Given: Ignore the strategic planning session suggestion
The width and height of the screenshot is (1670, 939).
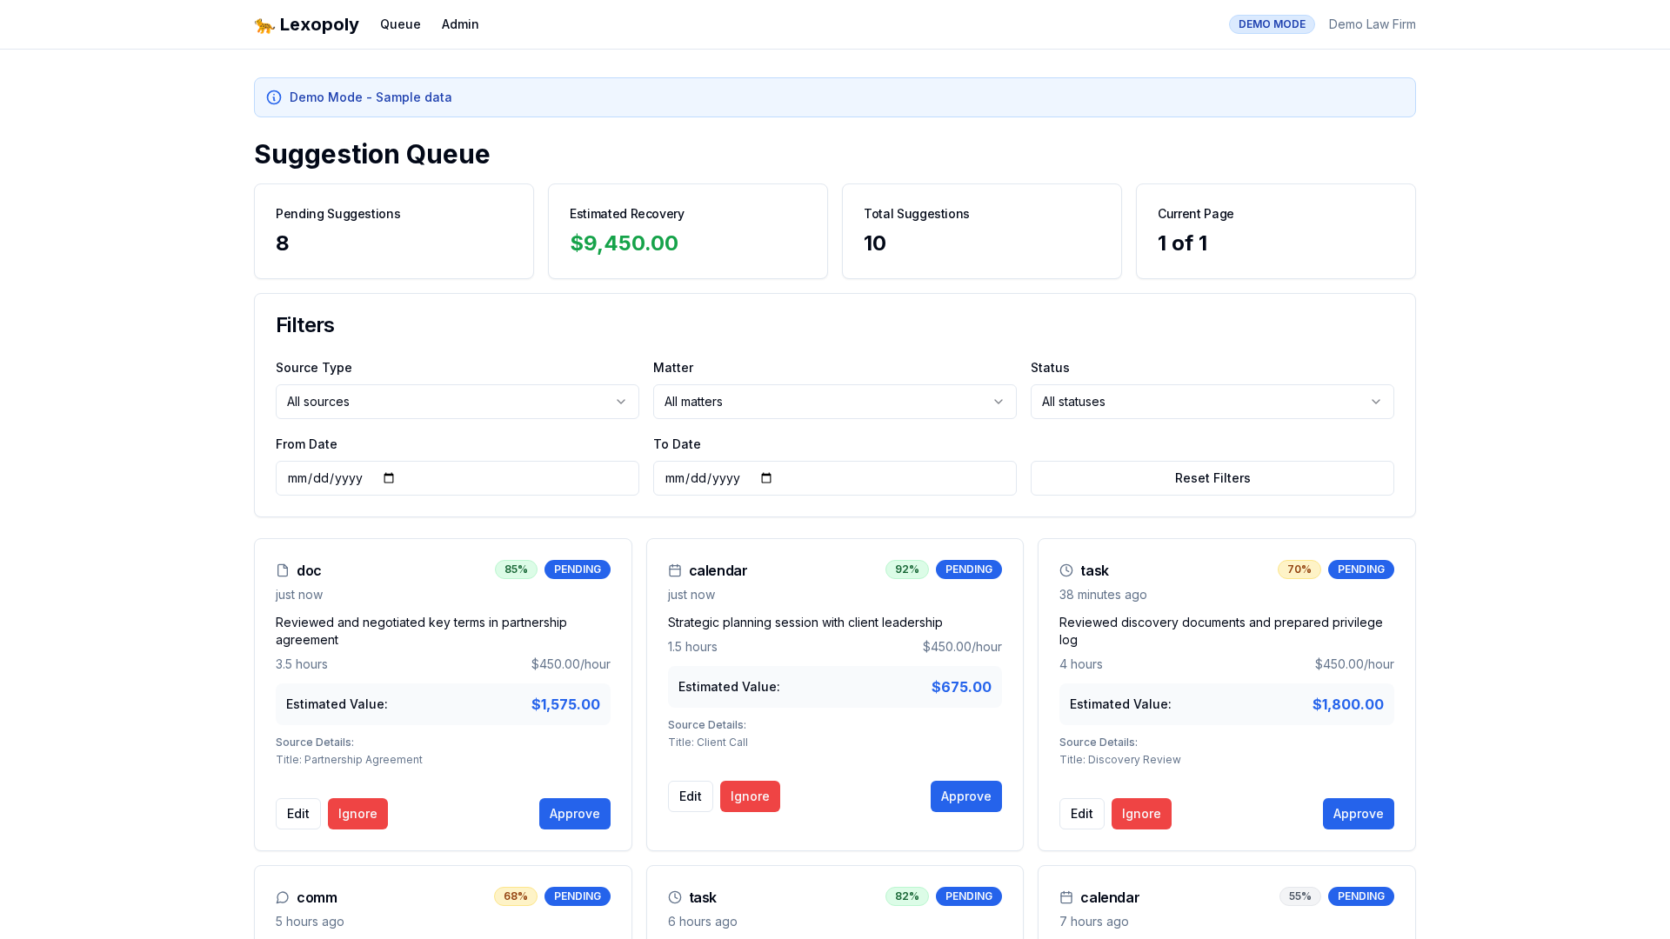Looking at the screenshot, I should (x=750, y=796).
